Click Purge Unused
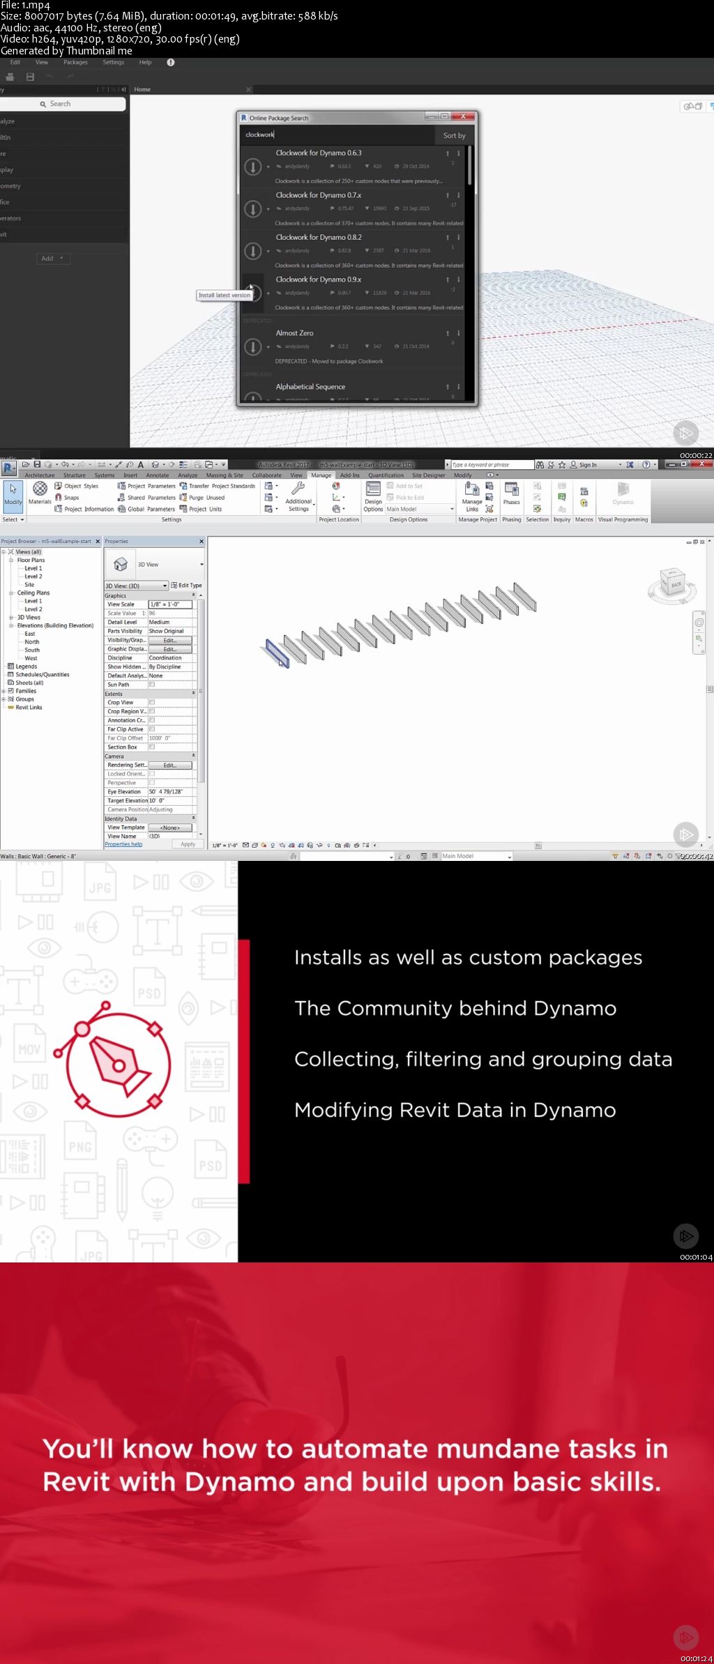Viewport: 714px width, 1664px height. (202, 497)
